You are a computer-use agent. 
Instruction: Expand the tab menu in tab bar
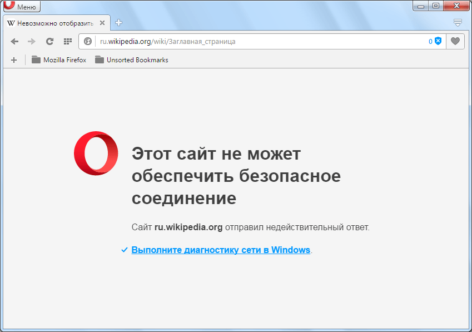(458, 23)
